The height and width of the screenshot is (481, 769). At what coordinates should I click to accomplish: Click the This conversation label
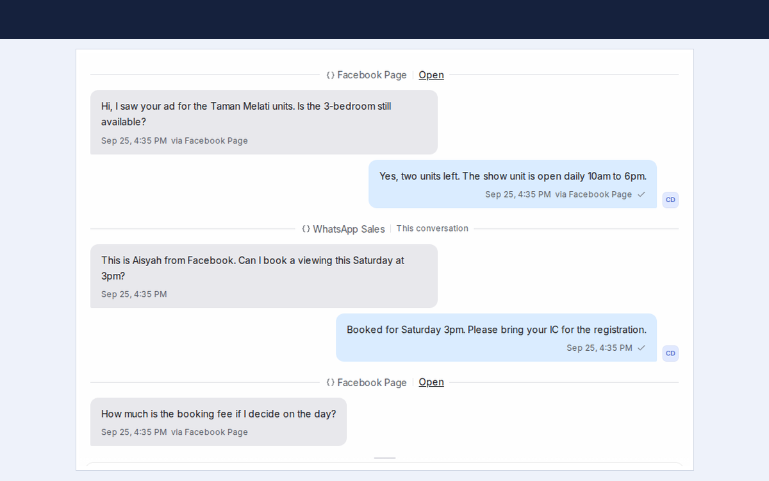coord(433,228)
